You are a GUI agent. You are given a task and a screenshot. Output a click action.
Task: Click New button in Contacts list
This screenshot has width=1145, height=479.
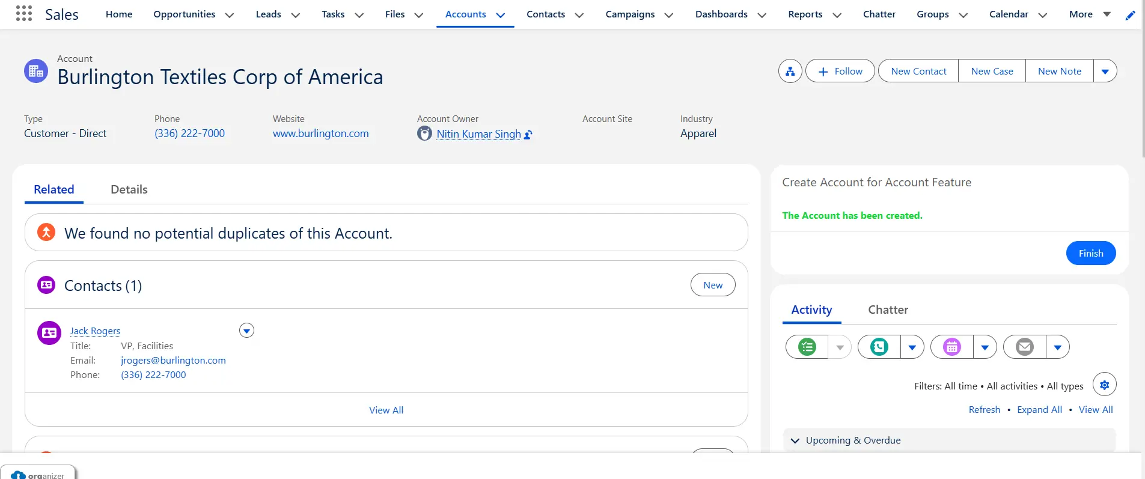(x=713, y=285)
